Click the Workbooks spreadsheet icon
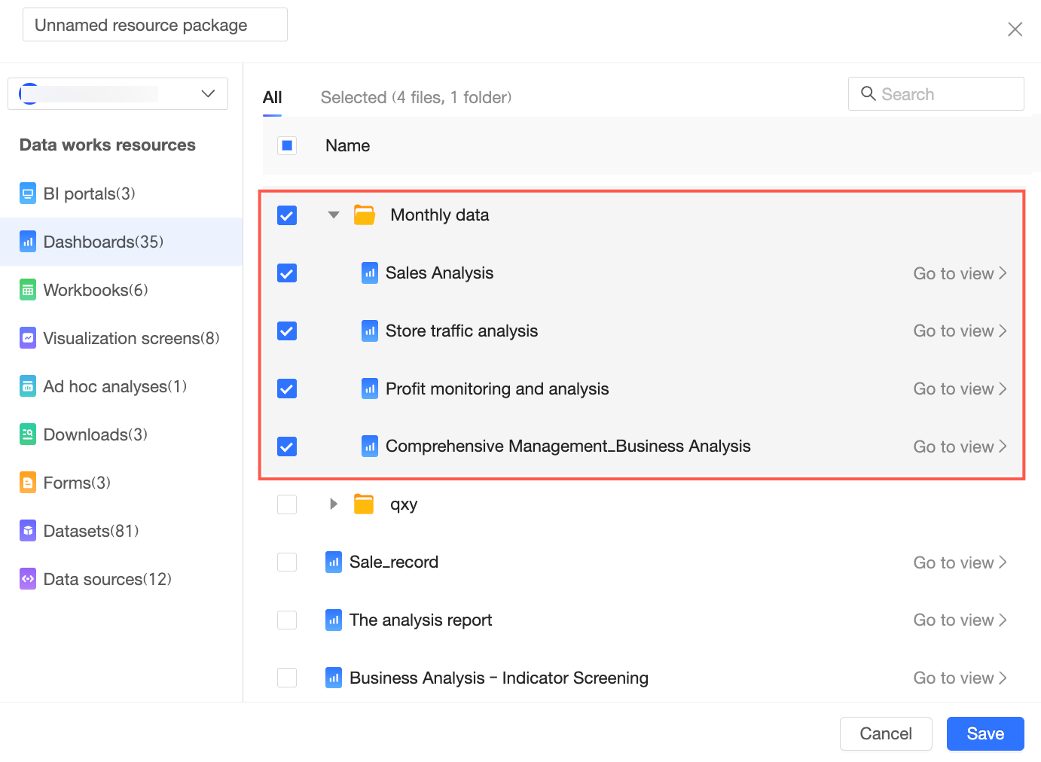The height and width of the screenshot is (762, 1041). (28, 290)
